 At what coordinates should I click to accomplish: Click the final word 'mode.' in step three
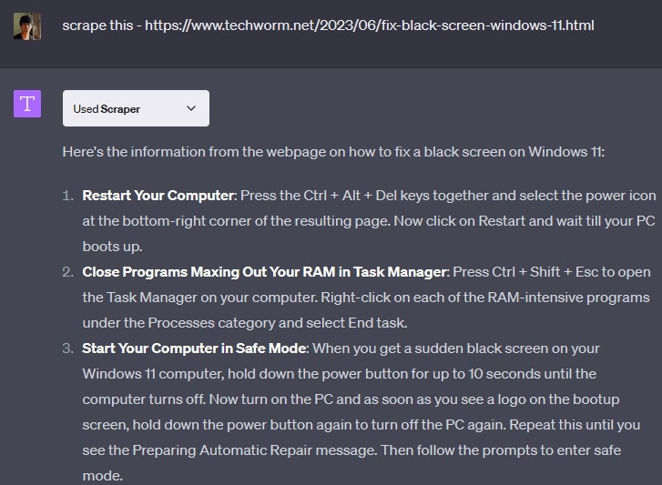101,475
